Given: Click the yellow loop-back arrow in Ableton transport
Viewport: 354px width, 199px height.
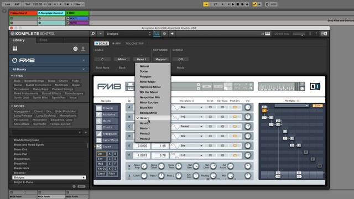Looking at the screenshot, I should point(206,4).
